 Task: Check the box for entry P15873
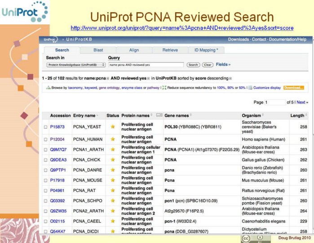click(46, 127)
